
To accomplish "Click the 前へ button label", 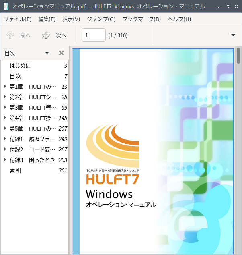I will click(x=25, y=35).
